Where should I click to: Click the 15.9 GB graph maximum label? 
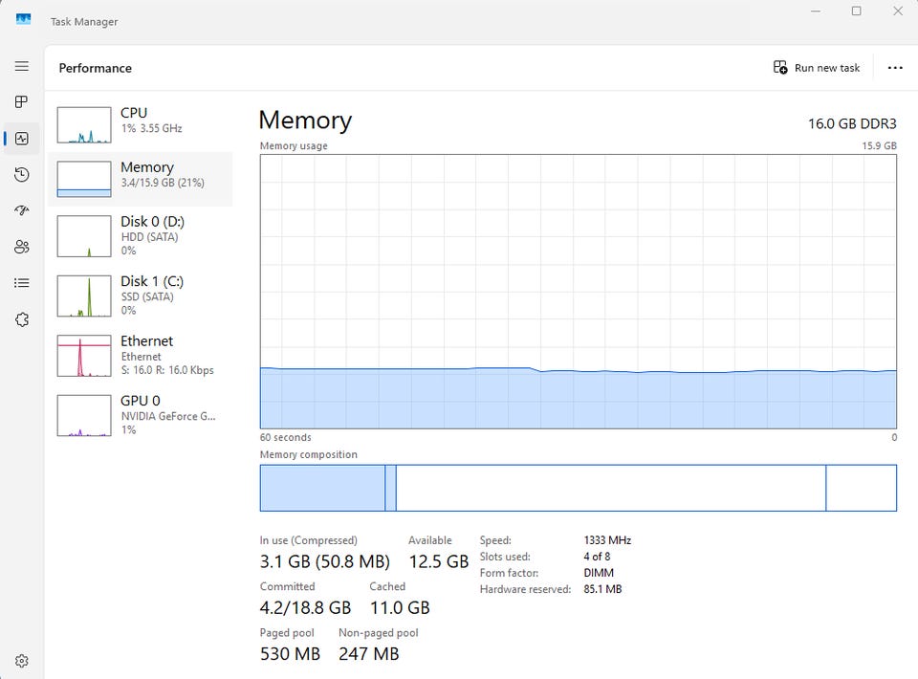[879, 145]
